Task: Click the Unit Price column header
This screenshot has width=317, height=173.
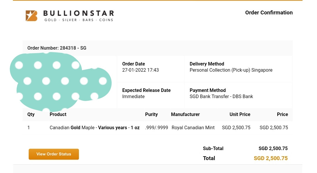Action: pyautogui.click(x=240, y=115)
